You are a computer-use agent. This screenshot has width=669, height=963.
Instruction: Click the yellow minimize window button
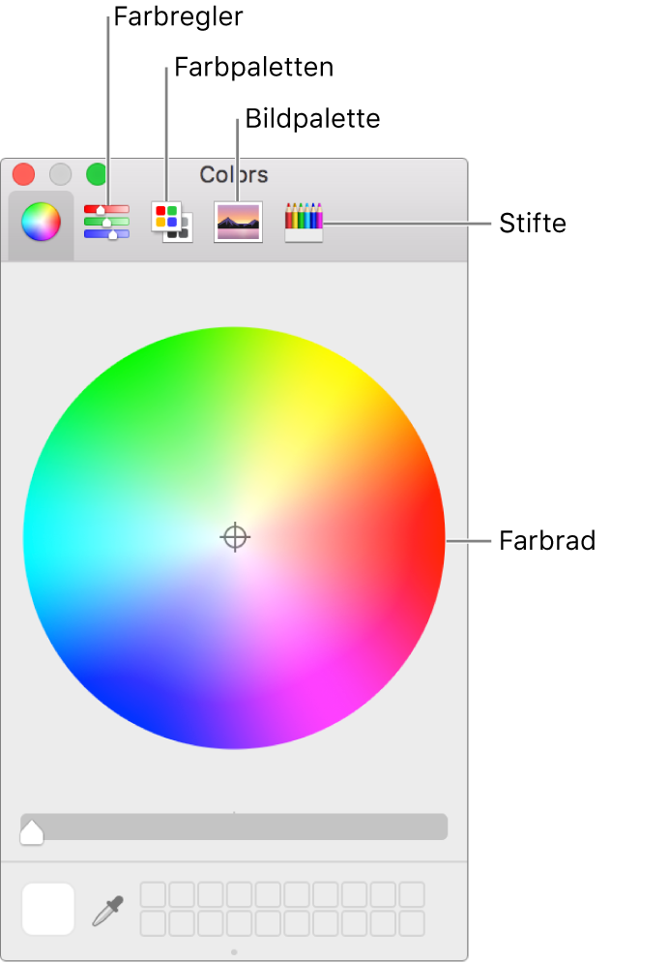point(60,174)
